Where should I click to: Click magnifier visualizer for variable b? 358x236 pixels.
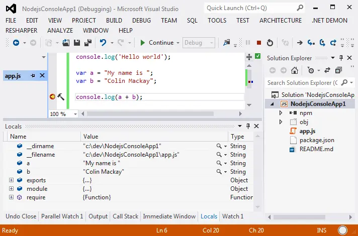click(x=219, y=172)
